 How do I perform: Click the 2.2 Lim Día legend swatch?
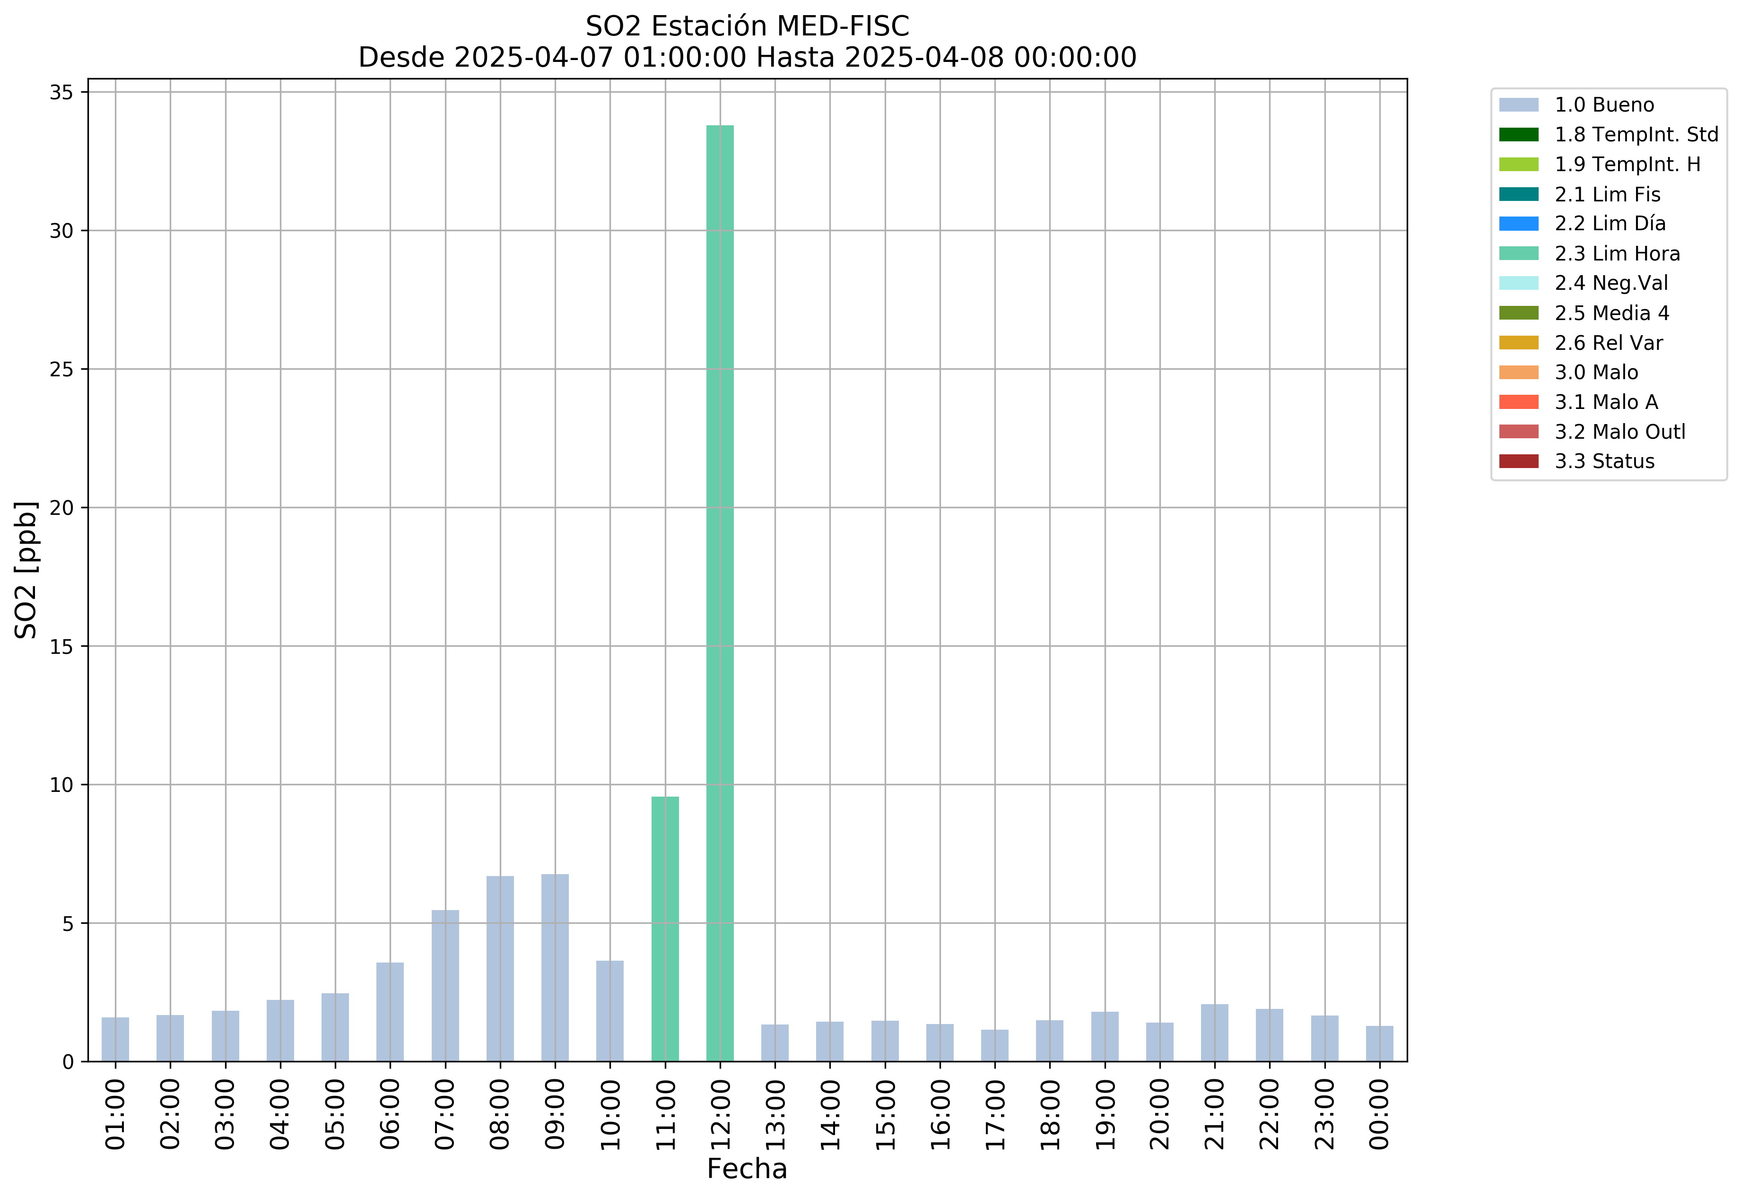(1519, 224)
